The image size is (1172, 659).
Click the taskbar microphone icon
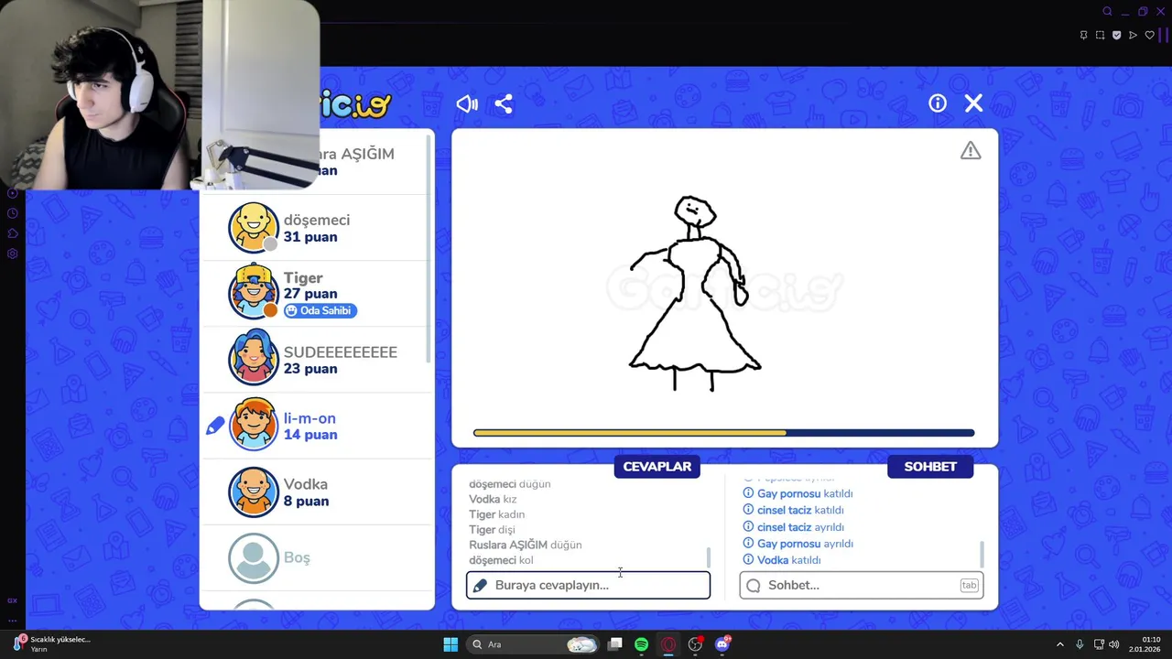point(1080,644)
